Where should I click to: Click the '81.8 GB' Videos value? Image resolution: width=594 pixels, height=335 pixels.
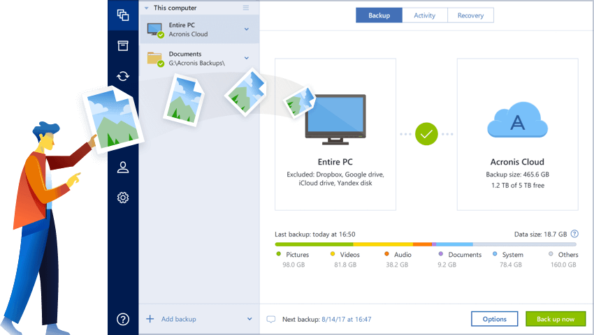coord(345,265)
